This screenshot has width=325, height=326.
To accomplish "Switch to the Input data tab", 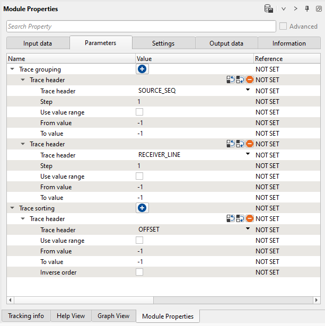I will pos(38,43).
